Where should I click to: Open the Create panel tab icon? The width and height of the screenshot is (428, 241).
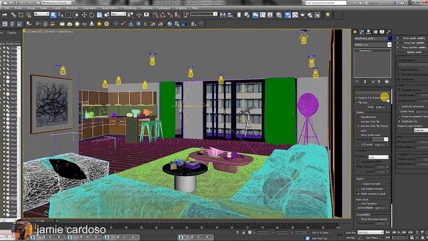pyautogui.click(x=355, y=32)
